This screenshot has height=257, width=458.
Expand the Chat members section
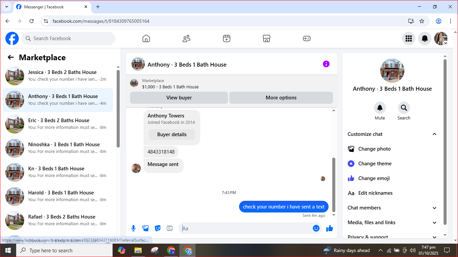coord(392,208)
